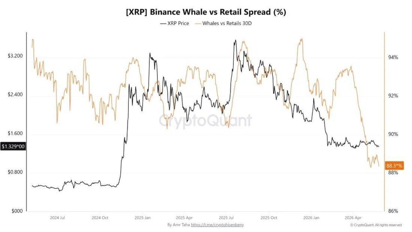Screen dimensions: 412x232
Task: Select the 2025 Oct x-axis label
Action: 269,218
